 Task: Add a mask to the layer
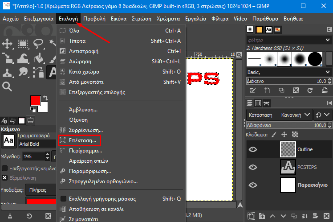point(316,216)
